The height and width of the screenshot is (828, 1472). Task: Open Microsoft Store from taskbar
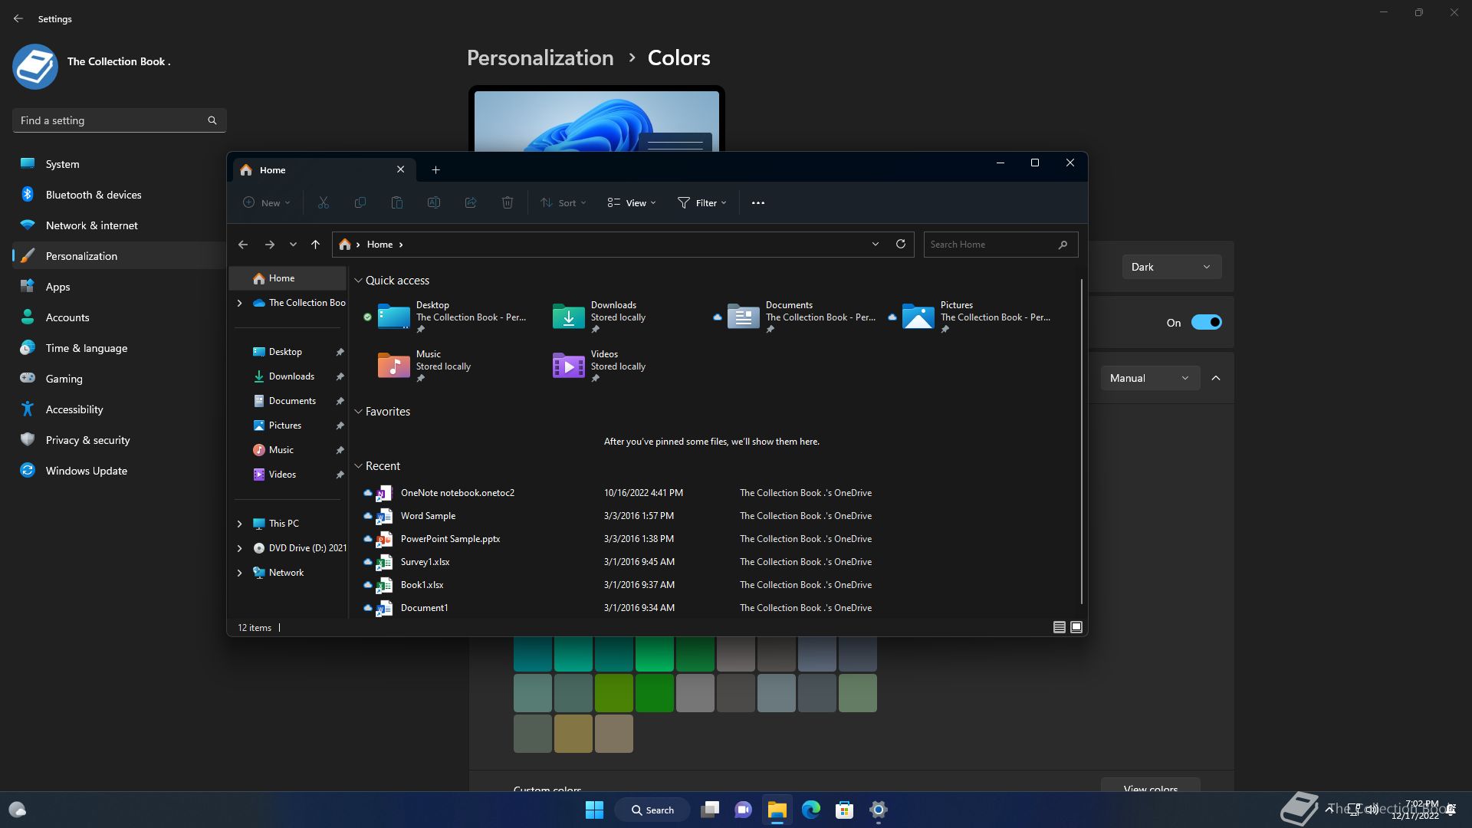[x=844, y=810]
